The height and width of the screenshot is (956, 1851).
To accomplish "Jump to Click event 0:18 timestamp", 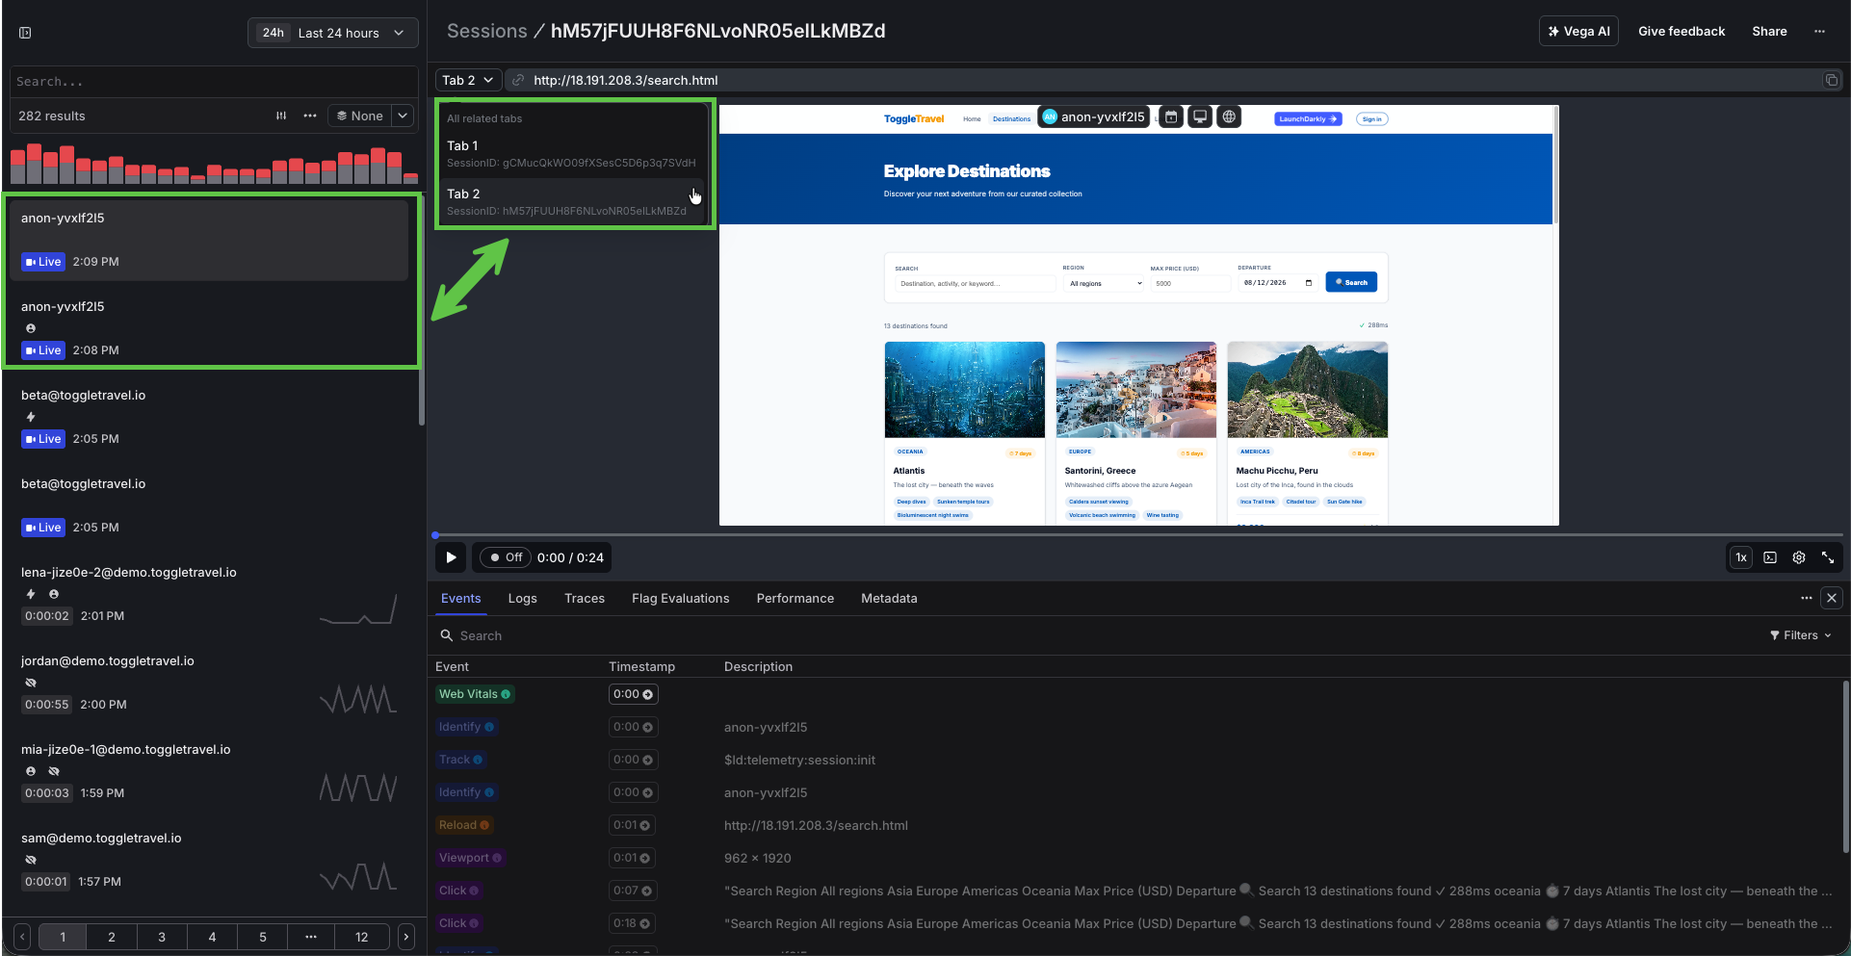I will 632,923.
